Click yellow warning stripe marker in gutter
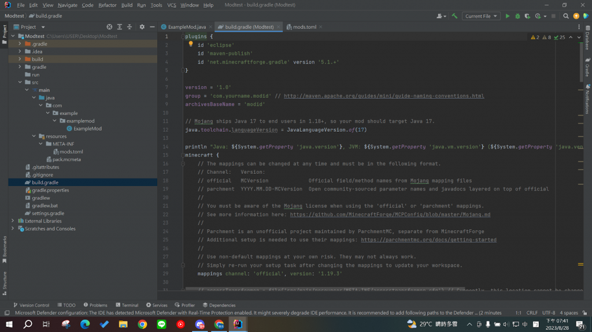This screenshot has width=592, height=332. pyautogui.click(x=580, y=264)
